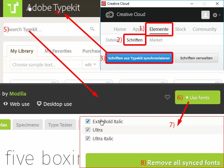Switch to the Home tab in Creative Cloud
This screenshot has width=224, height=168.
coord(120,29)
